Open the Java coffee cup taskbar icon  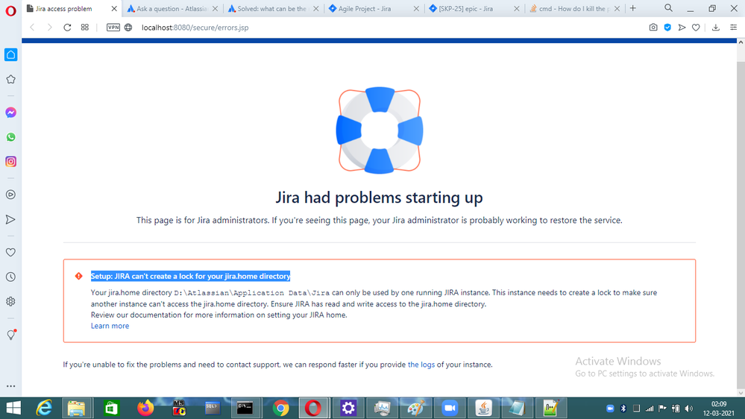[484, 408]
